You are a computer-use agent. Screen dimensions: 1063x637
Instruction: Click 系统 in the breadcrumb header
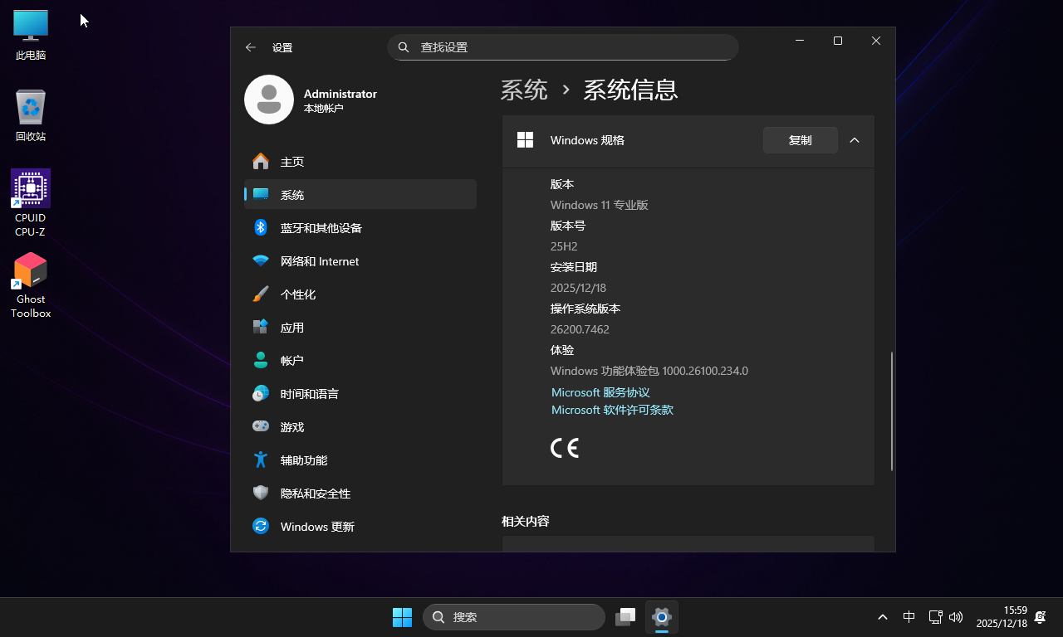tap(524, 90)
